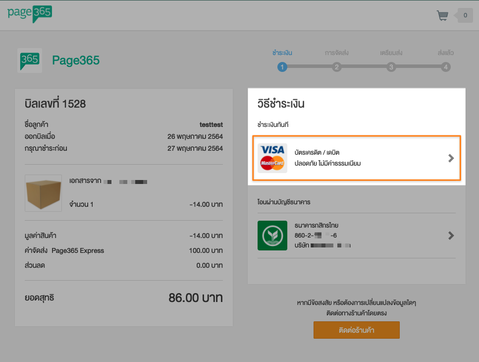Select step 4 shipped circle
The image size is (479, 362).
pyautogui.click(x=446, y=67)
